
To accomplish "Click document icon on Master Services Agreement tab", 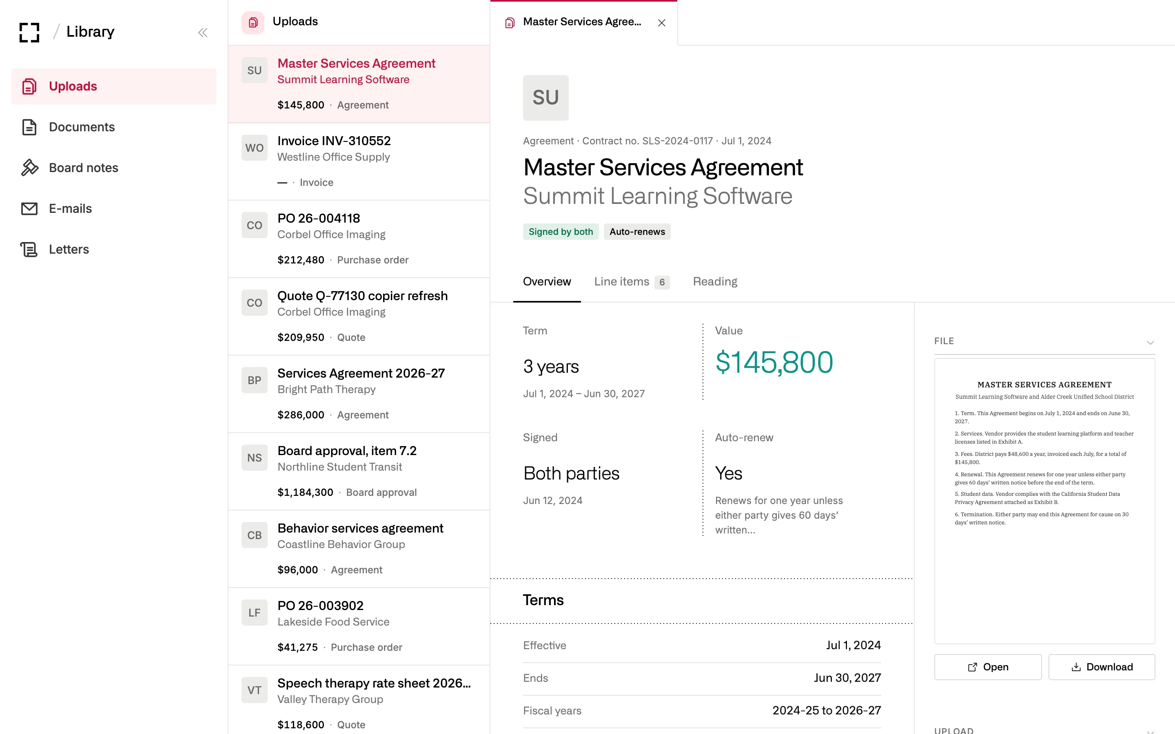I will click(x=510, y=23).
